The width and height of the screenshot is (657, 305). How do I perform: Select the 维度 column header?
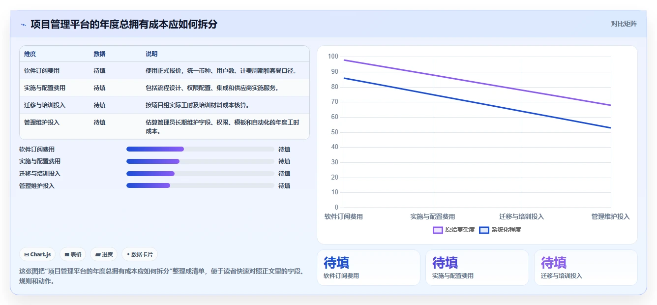pos(30,54)
